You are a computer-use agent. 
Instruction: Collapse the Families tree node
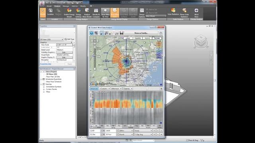click(41, 84)
